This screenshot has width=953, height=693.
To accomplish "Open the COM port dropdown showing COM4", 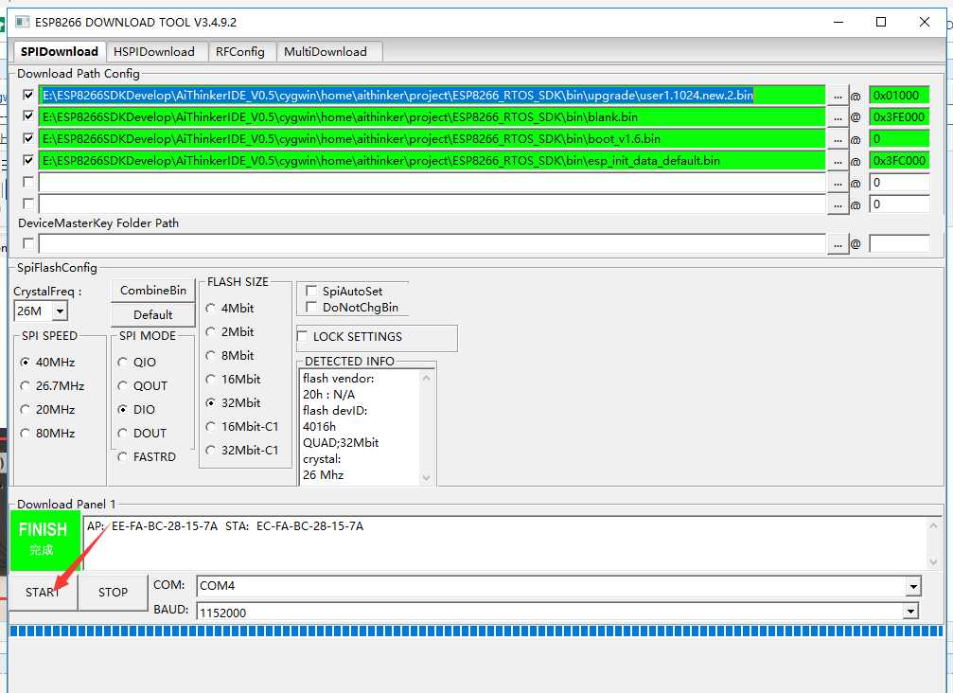I will [913, 587].
